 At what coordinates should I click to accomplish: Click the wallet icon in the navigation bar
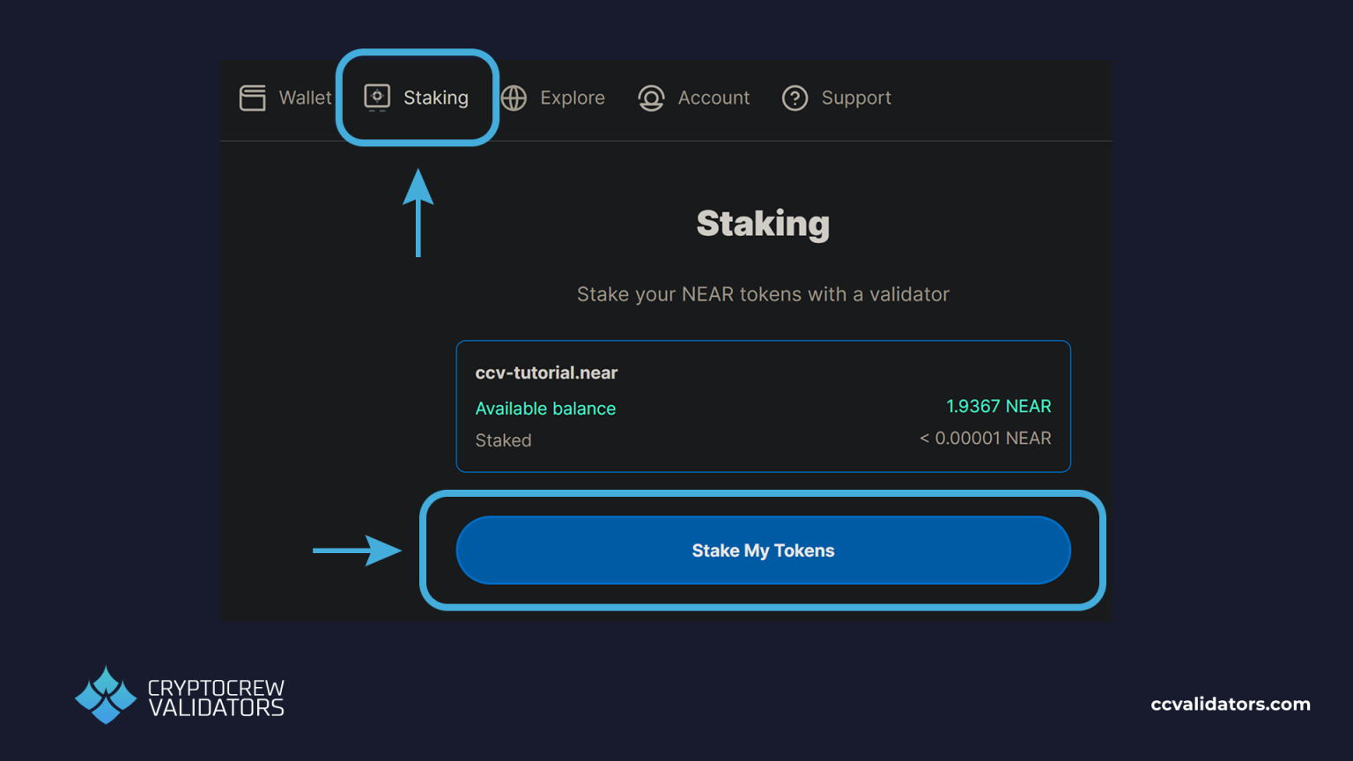252,98
